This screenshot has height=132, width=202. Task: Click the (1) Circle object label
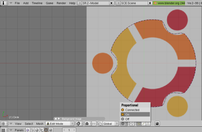pos(14,117)
